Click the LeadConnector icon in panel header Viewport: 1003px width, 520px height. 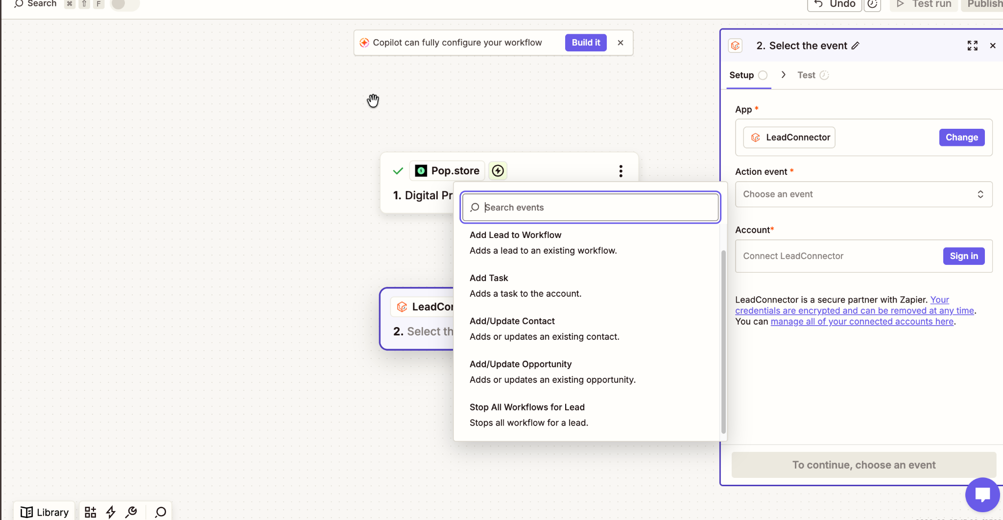coord(736,46)
